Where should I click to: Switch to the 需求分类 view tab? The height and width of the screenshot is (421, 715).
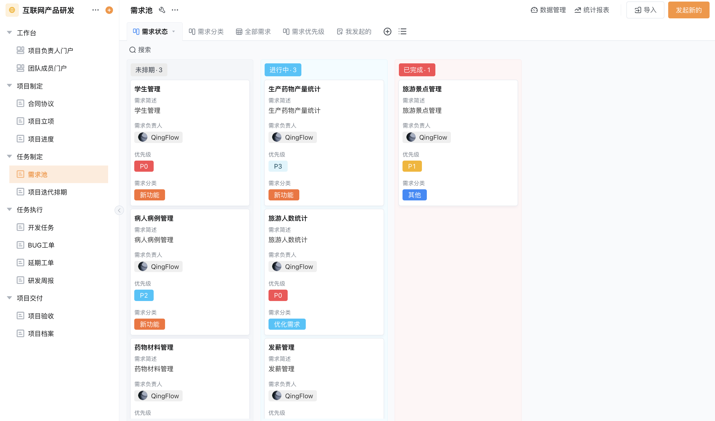(x=206, y=32)
